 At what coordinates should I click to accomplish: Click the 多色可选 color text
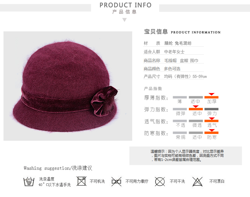(x=172, y=69)
